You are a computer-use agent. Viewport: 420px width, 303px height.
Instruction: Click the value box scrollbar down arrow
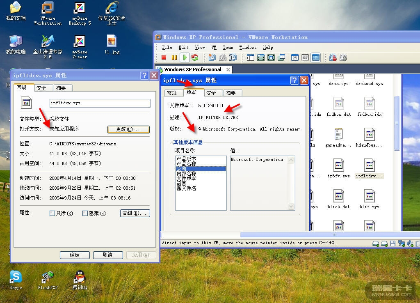(x=291, y=206)
